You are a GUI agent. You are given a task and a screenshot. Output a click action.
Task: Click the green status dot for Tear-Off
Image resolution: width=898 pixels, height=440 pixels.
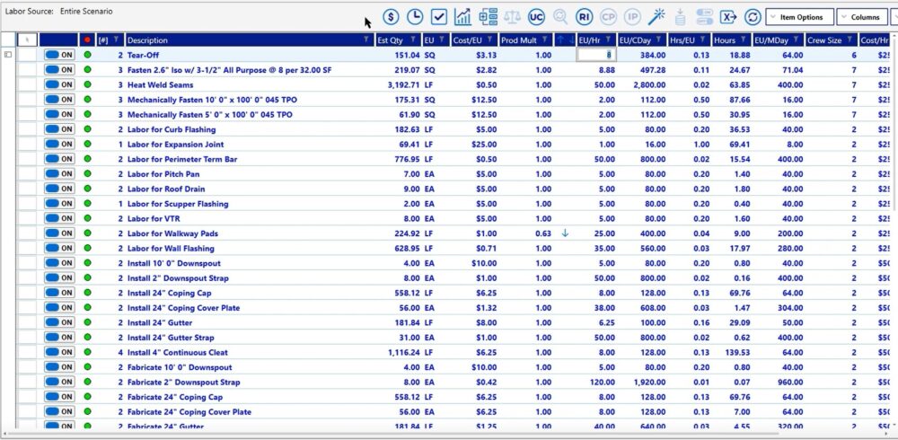88,55
